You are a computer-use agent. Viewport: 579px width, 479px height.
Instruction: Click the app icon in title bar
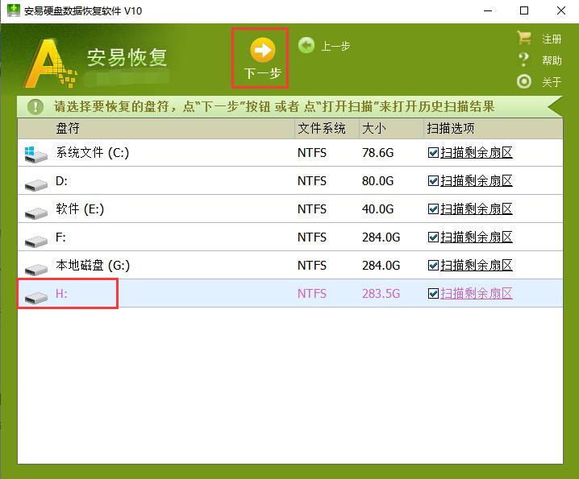[14, 10]
